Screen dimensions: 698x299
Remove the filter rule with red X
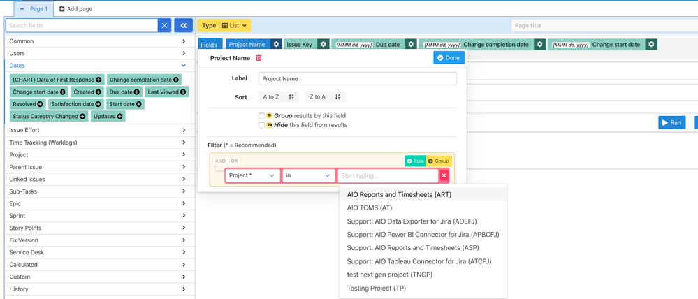click(x=444, y=176)
